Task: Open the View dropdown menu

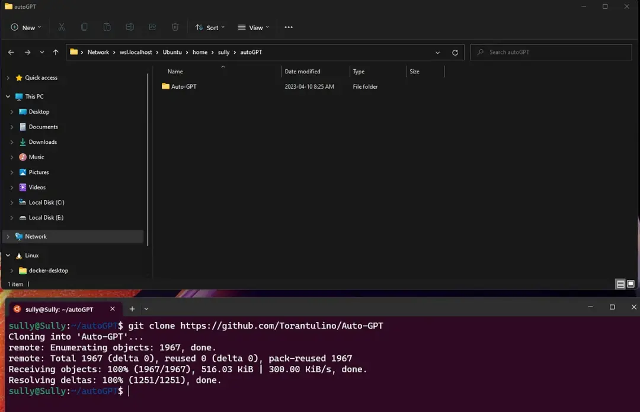Action: tap(254, 27)
